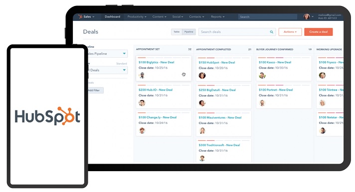Open the $100 Biglytics - New Deal link
Screen dimensions: 355x192
(x=156, y=62)
